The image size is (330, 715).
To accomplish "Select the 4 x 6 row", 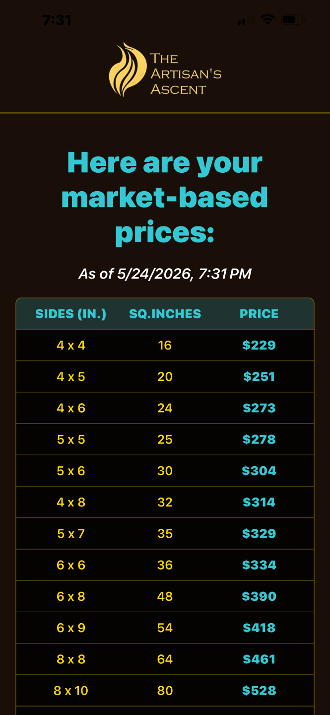I will 165,408.
